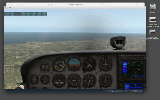160x100 pixels.
Task: Open the Q2A Market link
Action: 139,91
